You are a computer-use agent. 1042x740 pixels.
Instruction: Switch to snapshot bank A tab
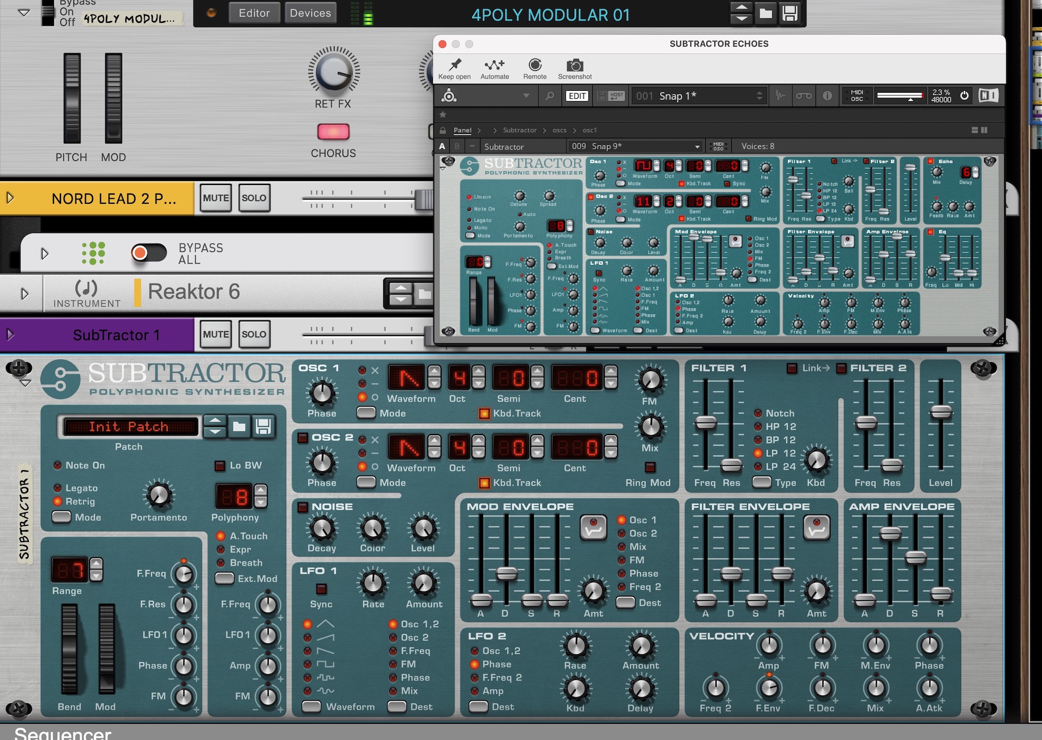(x=442, y=146)
